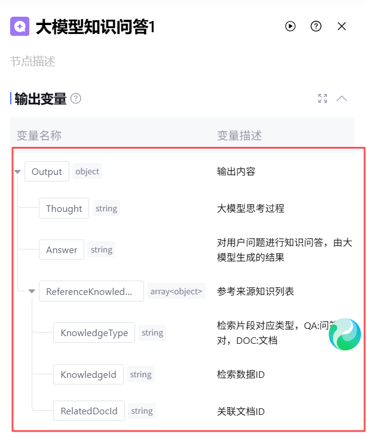Collapse the 输出变量 section chevron
Screen dimensions: 367x437
pyautogui.click(x=342, y=99)
